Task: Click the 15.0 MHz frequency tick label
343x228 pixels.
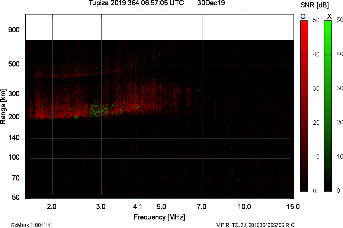Action: click(294, 206)
